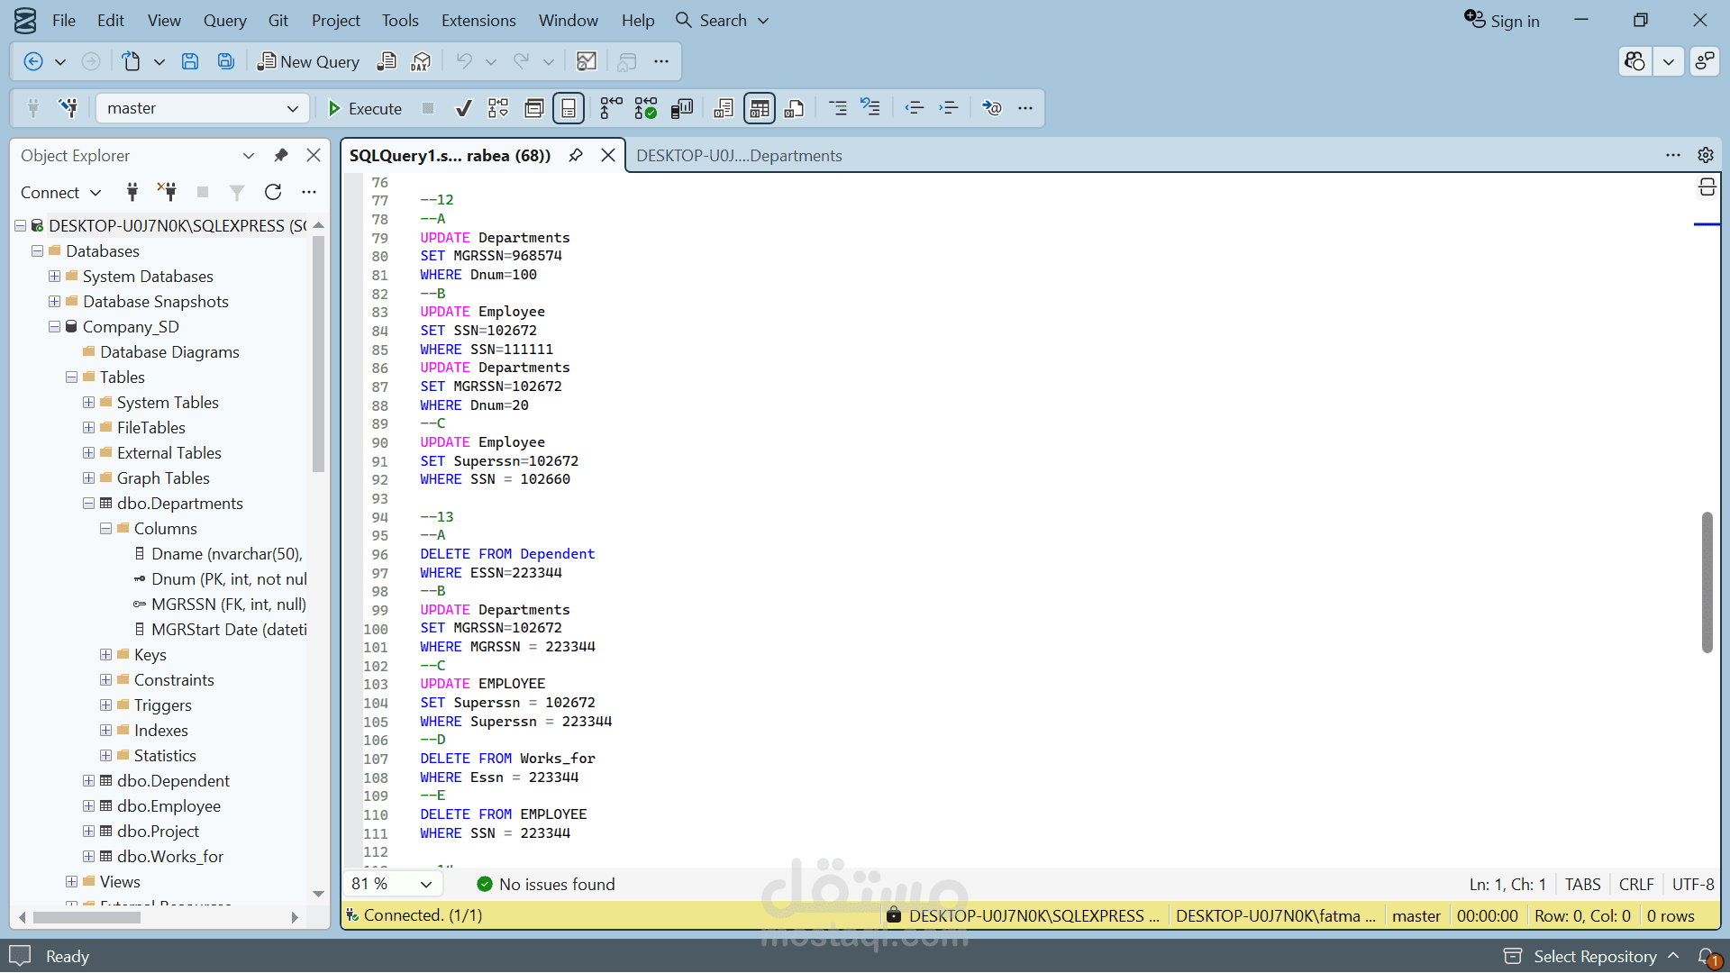Click the Search box in menu bar
The image size is (1730, 973).
click(x=723, y=21)
